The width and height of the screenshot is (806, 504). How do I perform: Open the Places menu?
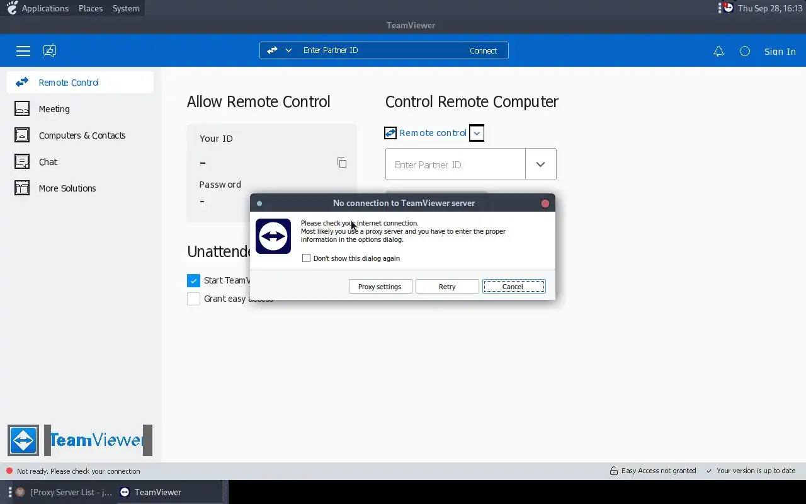point(91,8)
